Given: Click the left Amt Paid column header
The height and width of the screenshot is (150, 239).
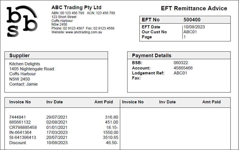Looking at the screenshot, I should [103, 102].
